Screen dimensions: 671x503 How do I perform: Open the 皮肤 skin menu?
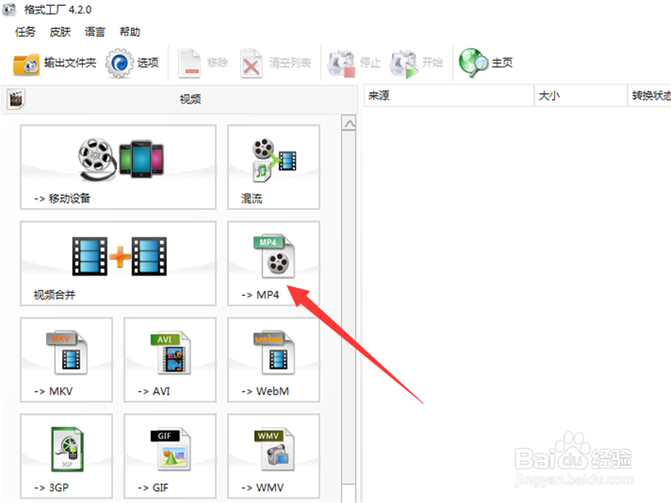coord(60,32)
